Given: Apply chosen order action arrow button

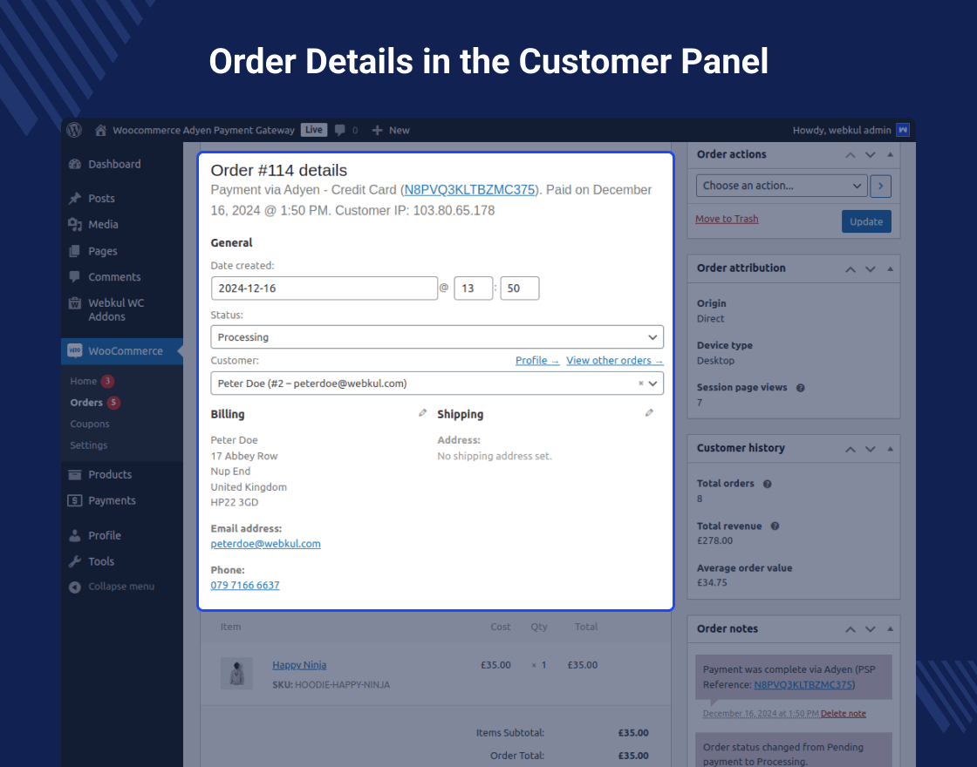Looking at the screenshot, I should pos(880,186).
